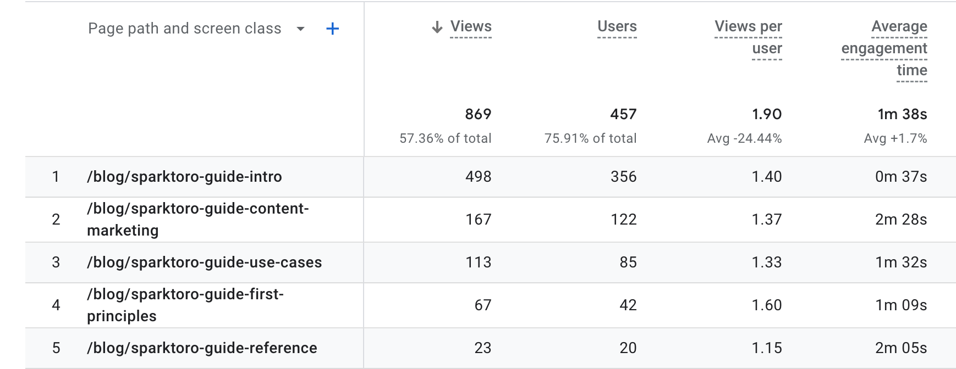This screenshot has width=956, height=369.
Task: Click the total Views value 869
Action: pyautogui.click(x=477, y=115)
